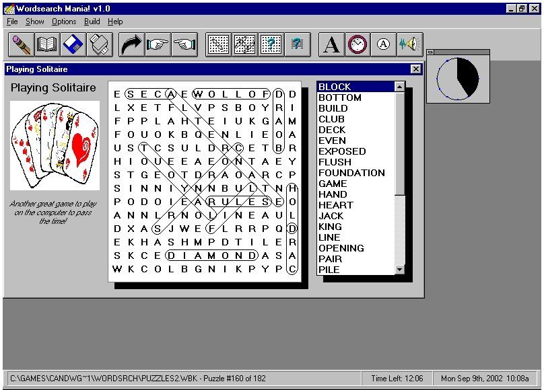Click the left-pointing hand icon
544x390 pixels.
pos(184,44)
